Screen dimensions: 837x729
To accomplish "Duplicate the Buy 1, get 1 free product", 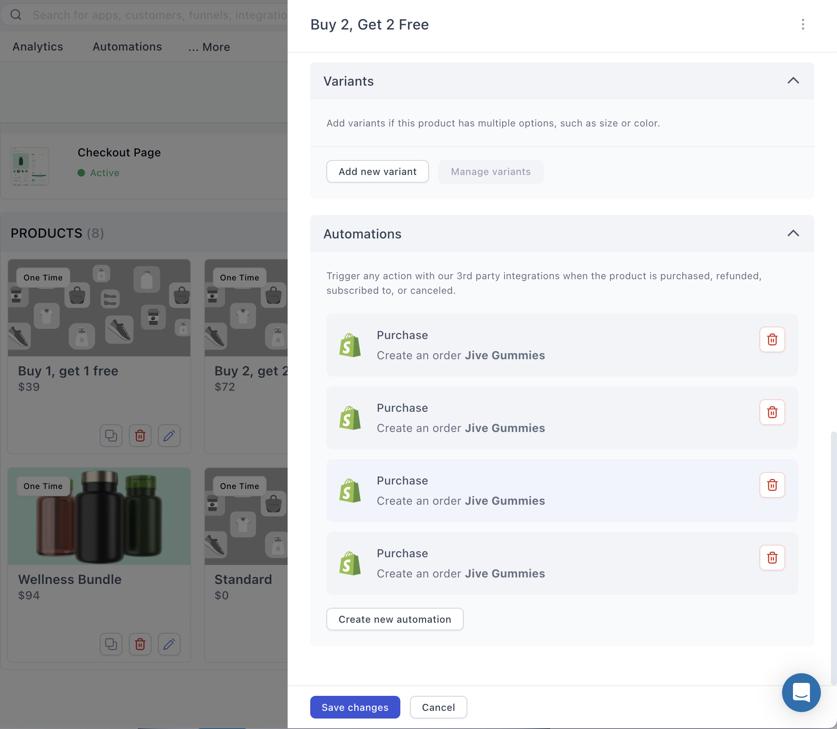I will click(x=111, y=436).
